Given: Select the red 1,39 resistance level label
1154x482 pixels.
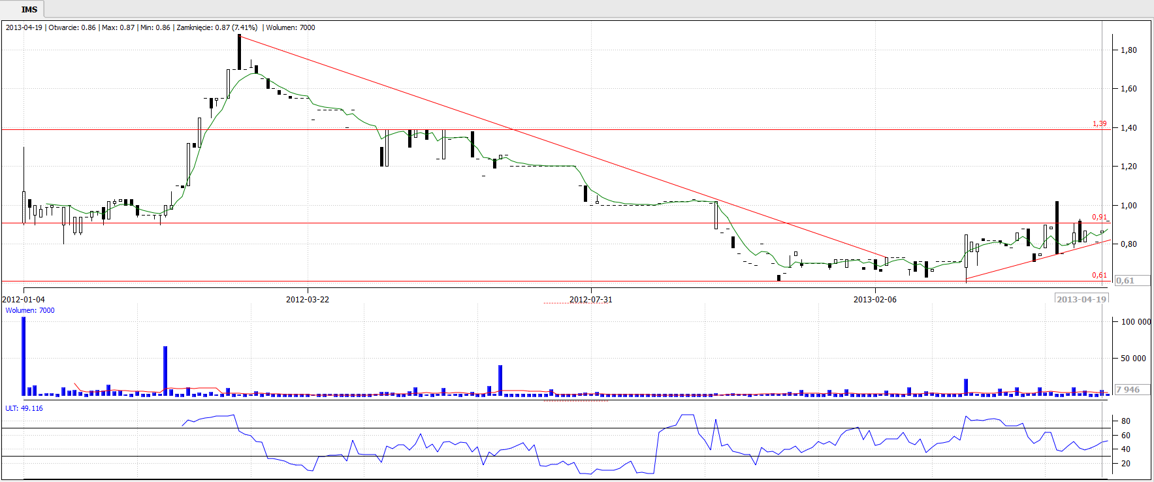Looking at the screenshot, I should (1099, 123).
